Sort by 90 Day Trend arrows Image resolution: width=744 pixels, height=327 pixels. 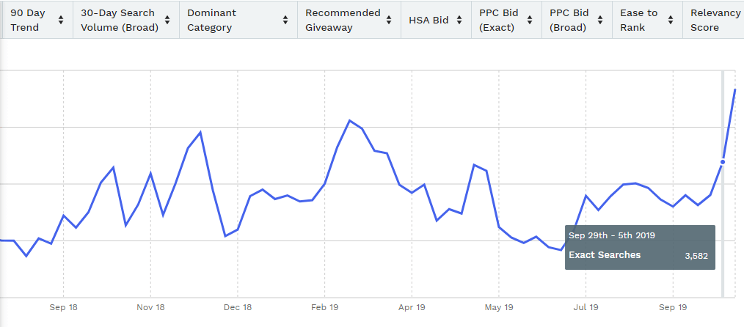point(61,20)
